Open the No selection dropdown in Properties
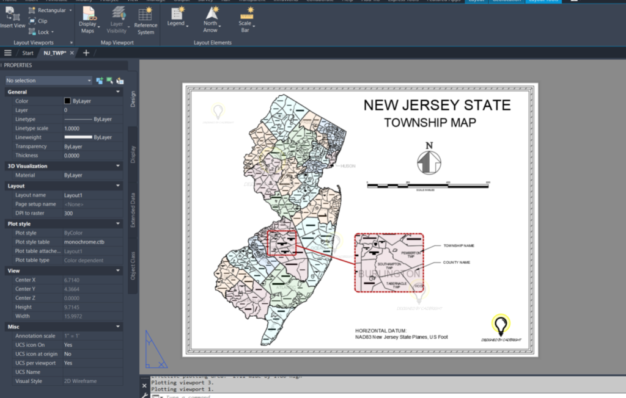This screenshot has width=626, height=398. pos(89,80)
